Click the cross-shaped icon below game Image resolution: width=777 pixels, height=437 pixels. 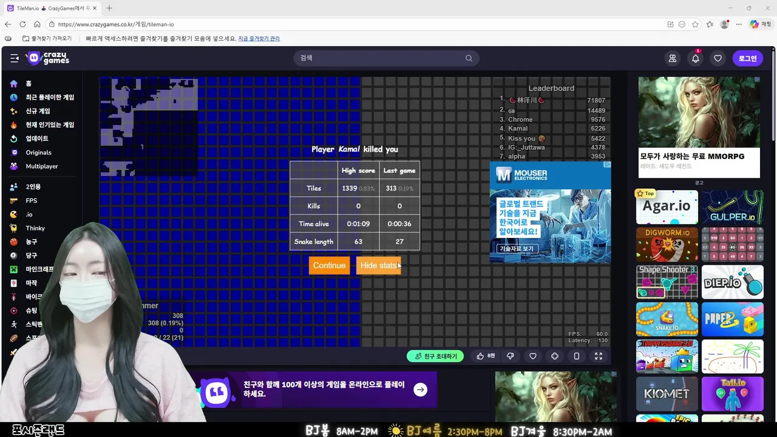(555, 356)
